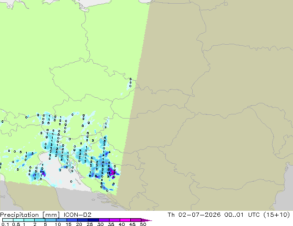Click the 20–25 mm legend color swatch

pyautogui.click(x=83, y=220)
